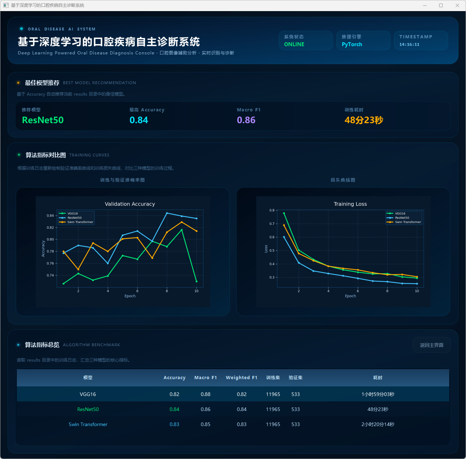
Task: Click the green dot beside 算法指标对比图
Action: [19, 155]
